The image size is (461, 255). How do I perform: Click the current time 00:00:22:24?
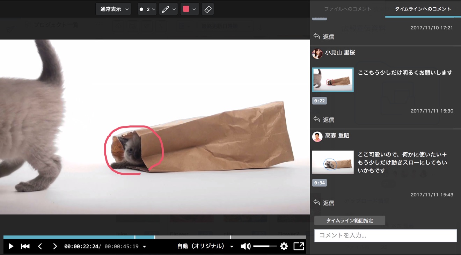pyautogui.click(x=82, y=247)
